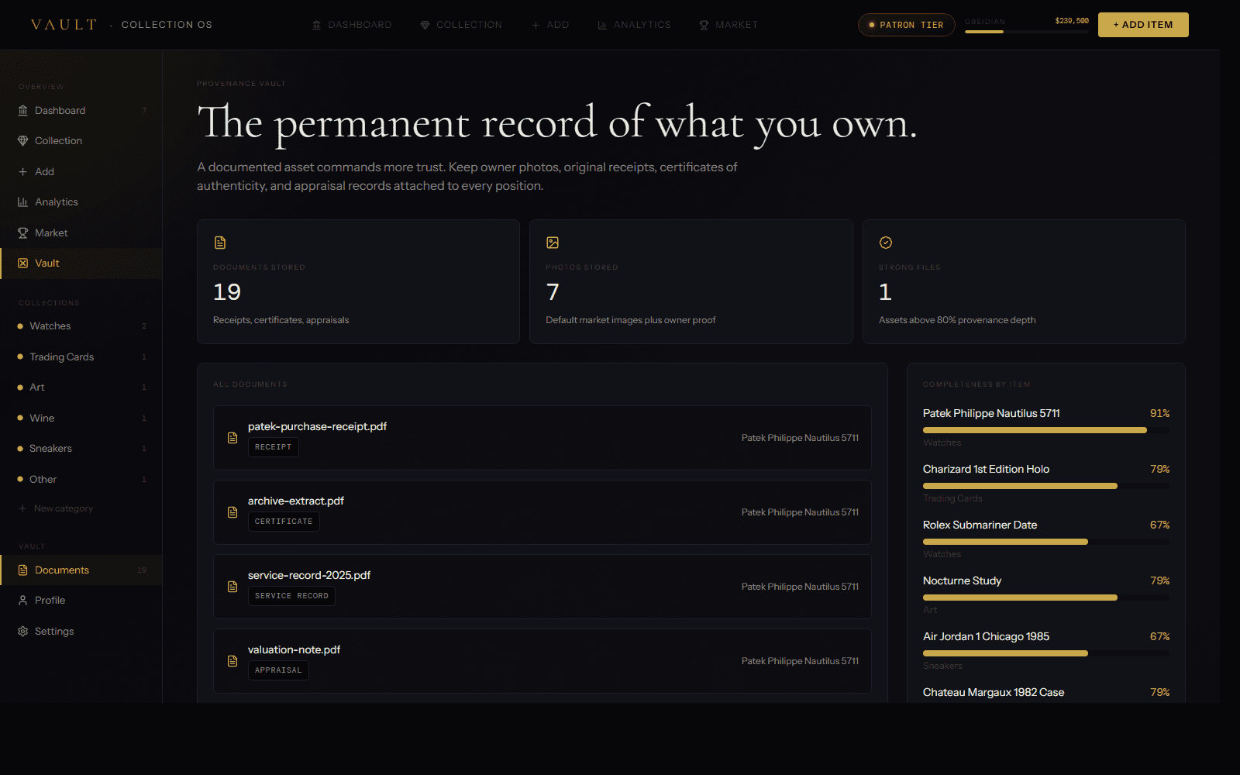
Task: Open the Analytics tab in top navigation
Action: coord(634,25)
